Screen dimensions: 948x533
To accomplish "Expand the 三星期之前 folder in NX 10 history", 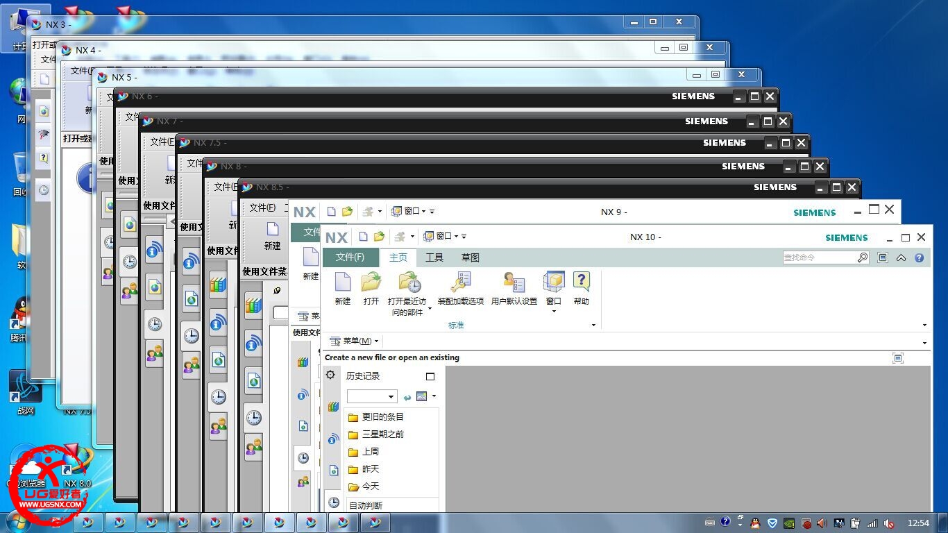I will pyautogui.click(x=375, y=434).
